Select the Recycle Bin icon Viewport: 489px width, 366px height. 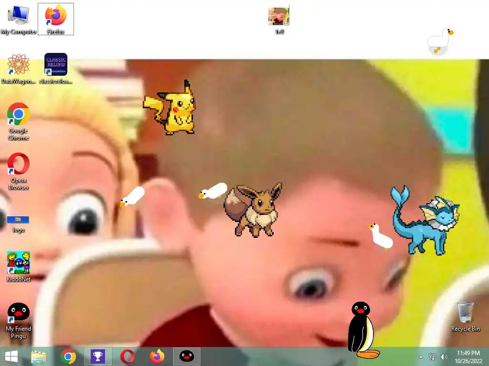(465, 316)
